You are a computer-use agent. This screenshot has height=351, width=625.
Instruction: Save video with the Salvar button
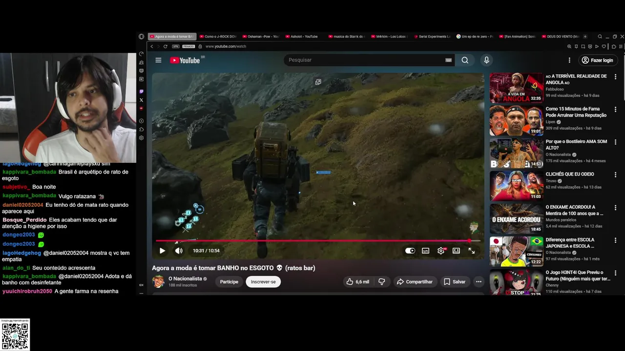454,282
